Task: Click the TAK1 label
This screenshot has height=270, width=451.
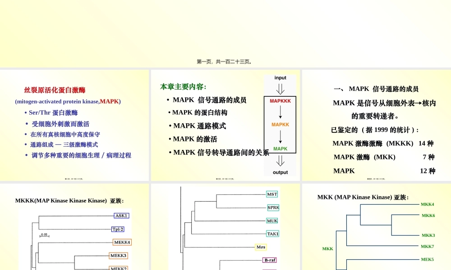Action: [x=272, y=234]
